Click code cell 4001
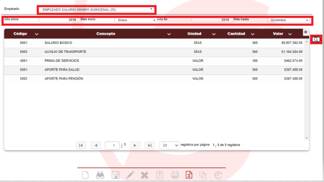The image size is (324, 182). click(x=24, y=61)
